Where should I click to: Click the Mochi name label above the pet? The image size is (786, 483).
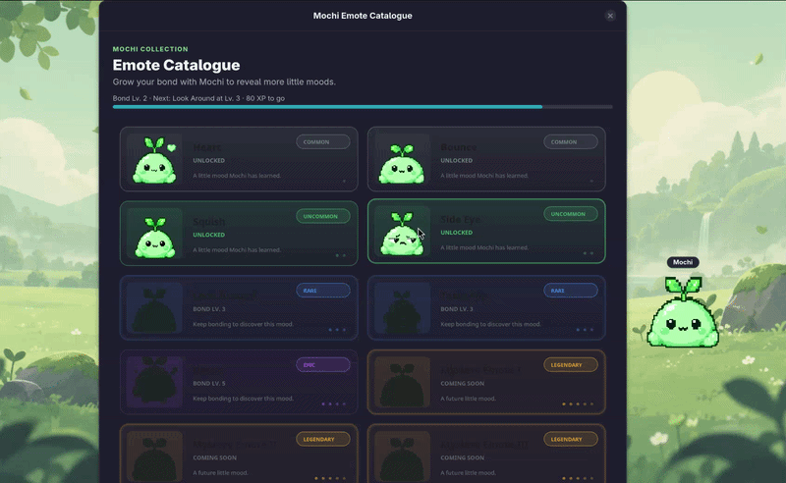[x=683, y=262]
